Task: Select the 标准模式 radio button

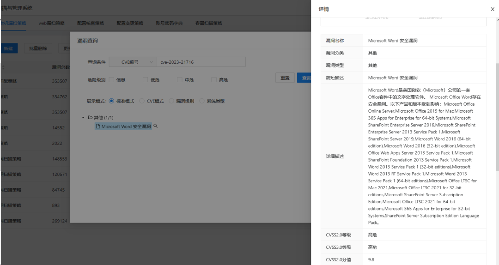Action: pyautogui.click(x=111, y=101)
